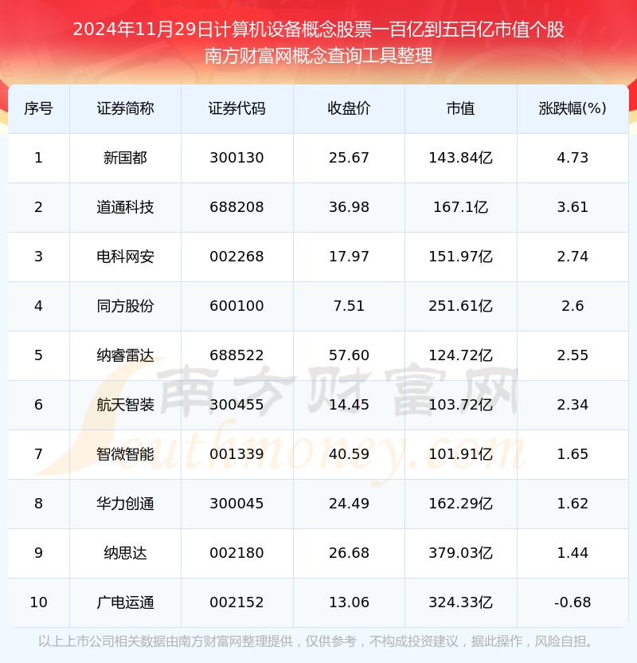The height and width of the screenshot is (663, 637).
Task: Click the 证券简称 column header
Action: click(x=125, y=108)
